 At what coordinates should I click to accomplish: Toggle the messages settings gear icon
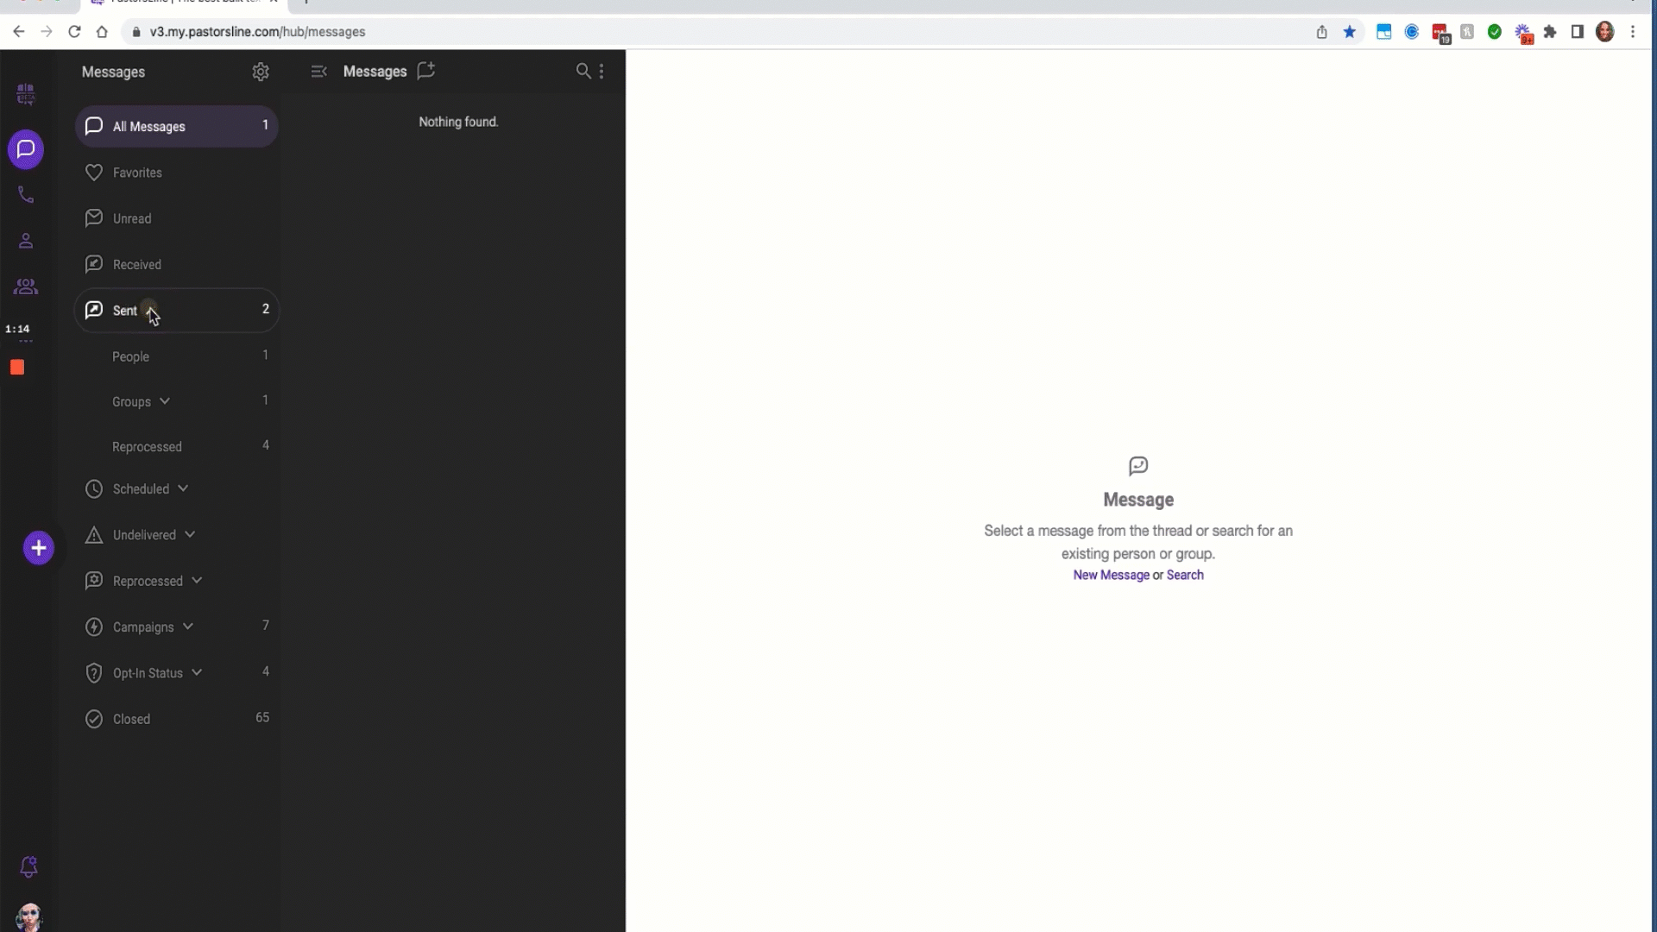261,72
